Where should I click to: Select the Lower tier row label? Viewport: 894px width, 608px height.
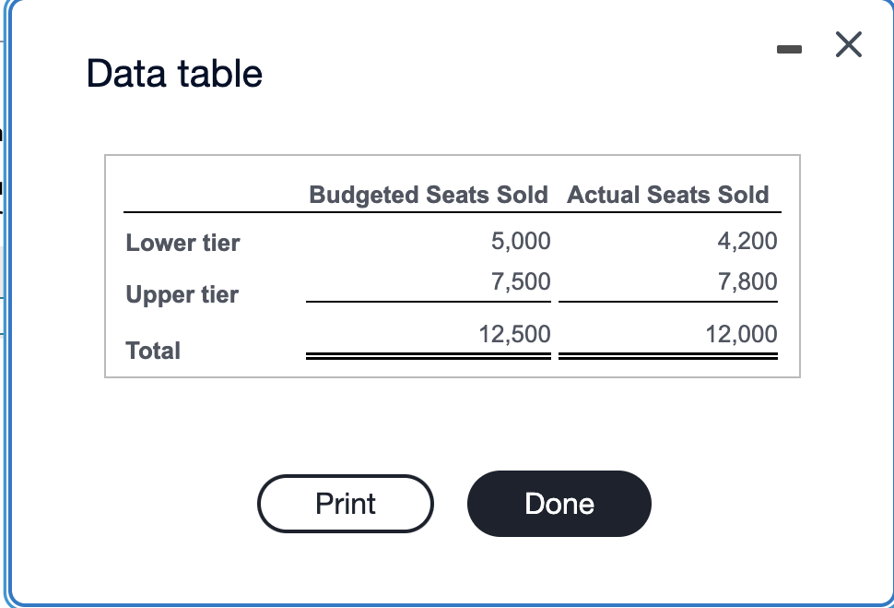coord(182,243)
